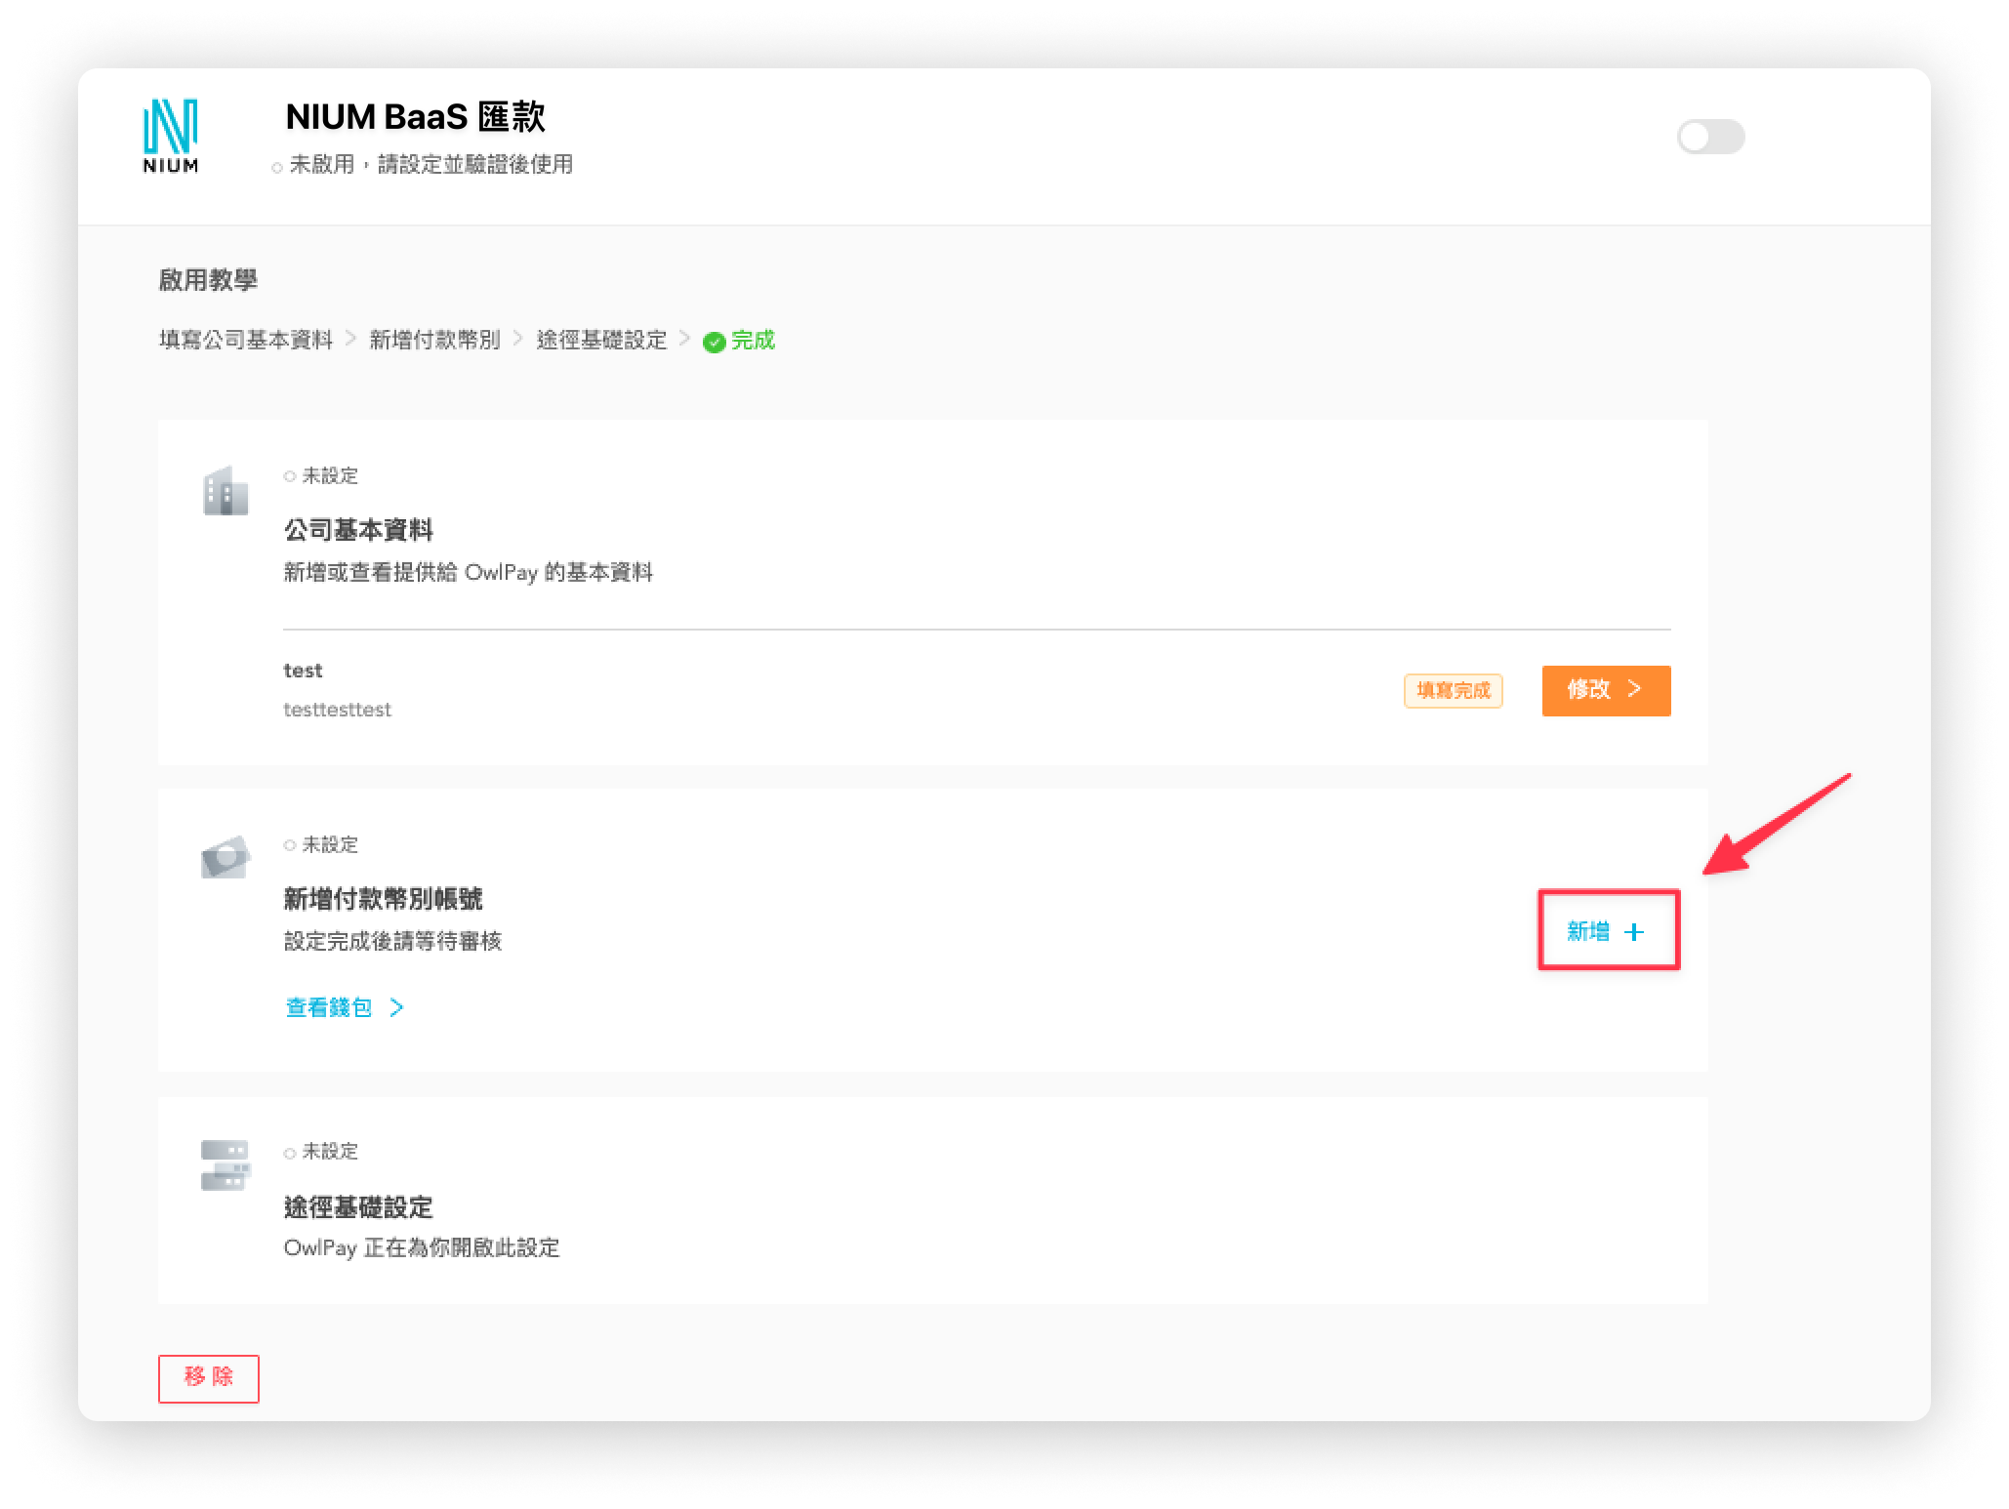Click the 啟用教學 heading
Screen dimensions: 2009x1509
pos(208,280)
